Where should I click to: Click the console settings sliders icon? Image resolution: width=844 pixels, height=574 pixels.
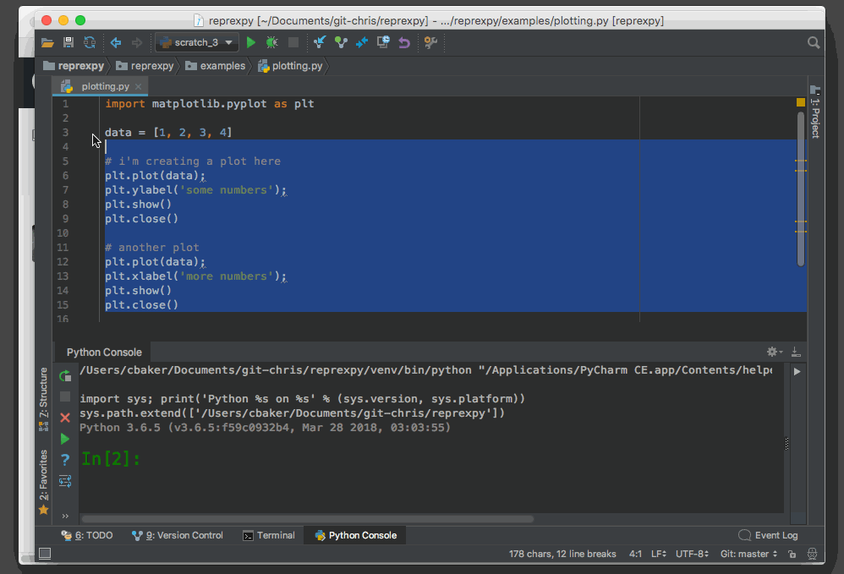pyautogui.click(x=65, y=481)
